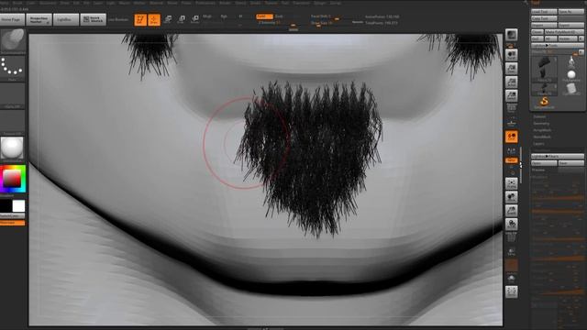Screen dimensions: 587x330
Task: Toggle the Transp transparency button
Action: point(512,251)
